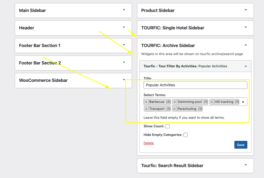Remove the Transport term tag
This screenshot has width=264, height=178.
pos(146,109)
